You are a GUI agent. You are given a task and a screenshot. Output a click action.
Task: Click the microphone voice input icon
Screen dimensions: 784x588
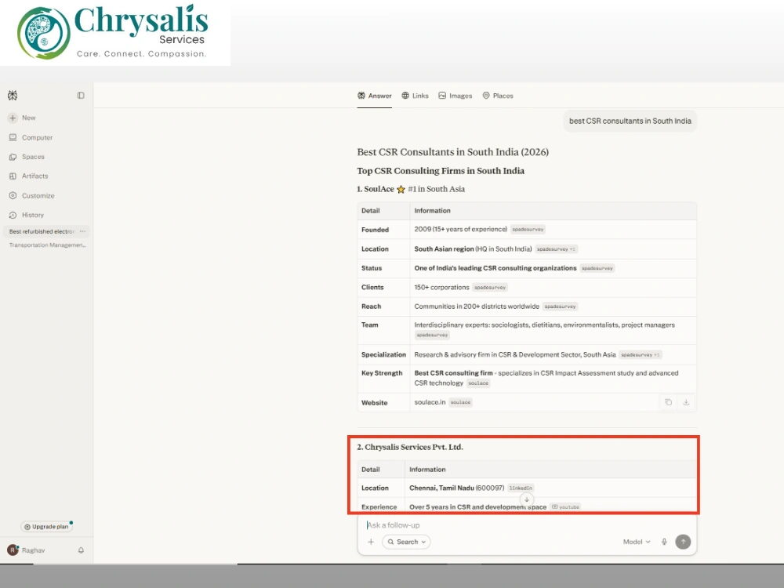664,542
